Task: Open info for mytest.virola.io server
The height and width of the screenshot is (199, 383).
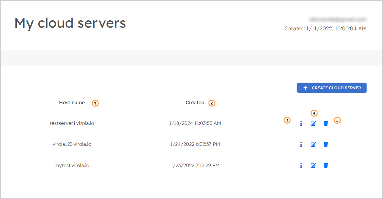Action: pyautogui.click(x=301, y=165)
